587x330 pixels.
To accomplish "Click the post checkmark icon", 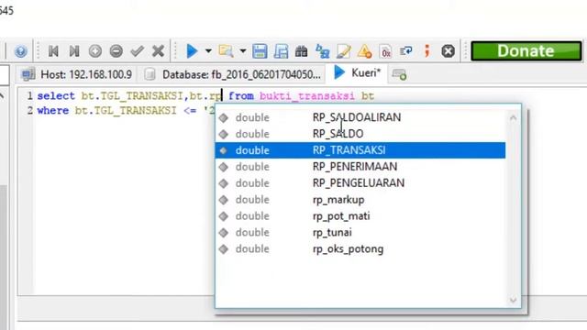I will 137,51.
